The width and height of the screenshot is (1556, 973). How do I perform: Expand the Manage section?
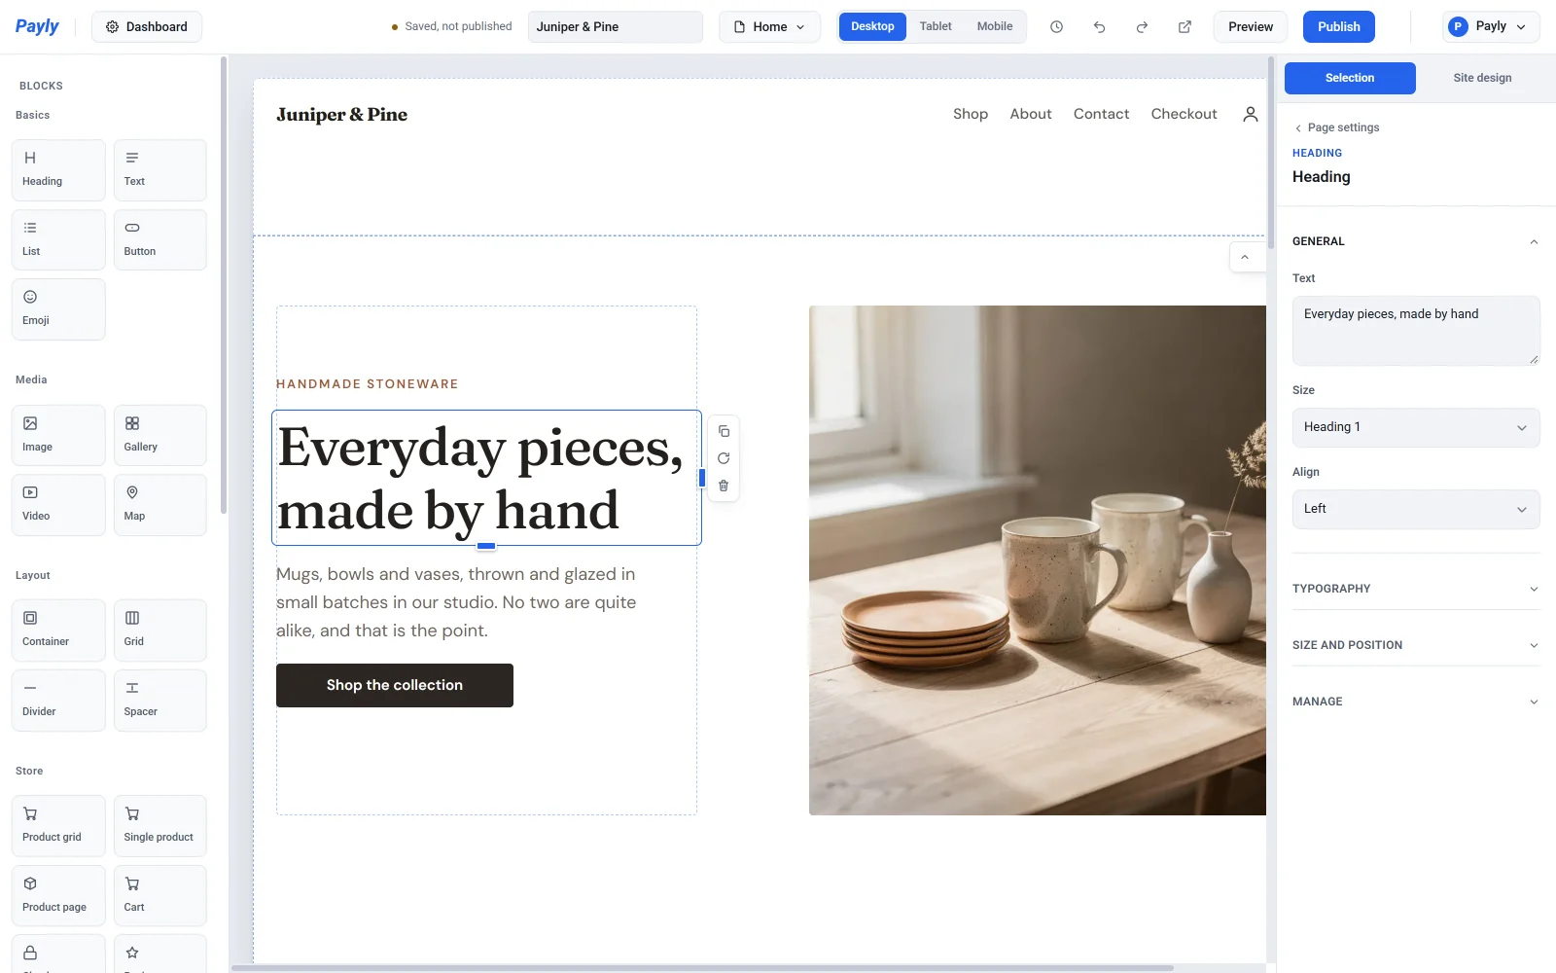coord(1416,702)
